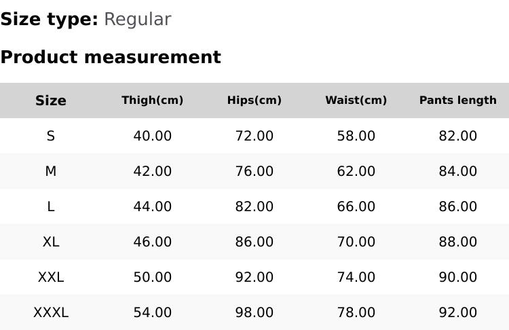Screen dimensions: 509x330
Task: Select the S size row label
Action: click(51, 136)
